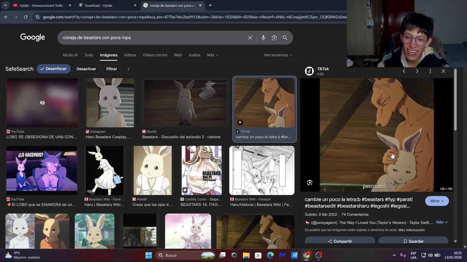Image resolution: width=467 pixels, height=262 pixels.
Task: Click into the Google search input field
Action: [x=153, y=37]
